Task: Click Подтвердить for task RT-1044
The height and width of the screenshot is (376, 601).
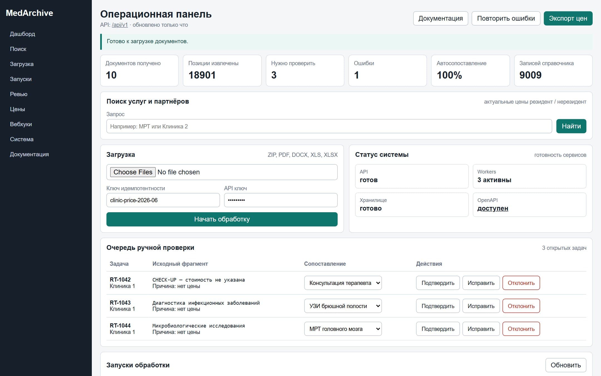Action: coord(438,329)
